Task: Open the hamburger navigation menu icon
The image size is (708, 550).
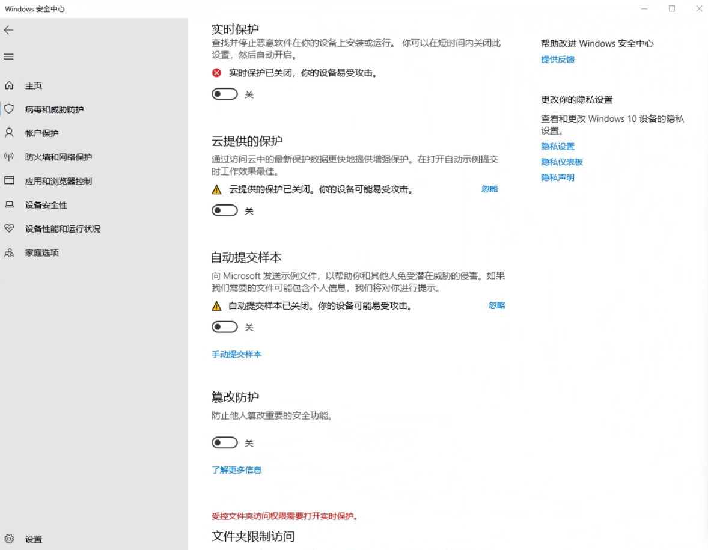Action: pyautogui.click(x=9, y=57)
